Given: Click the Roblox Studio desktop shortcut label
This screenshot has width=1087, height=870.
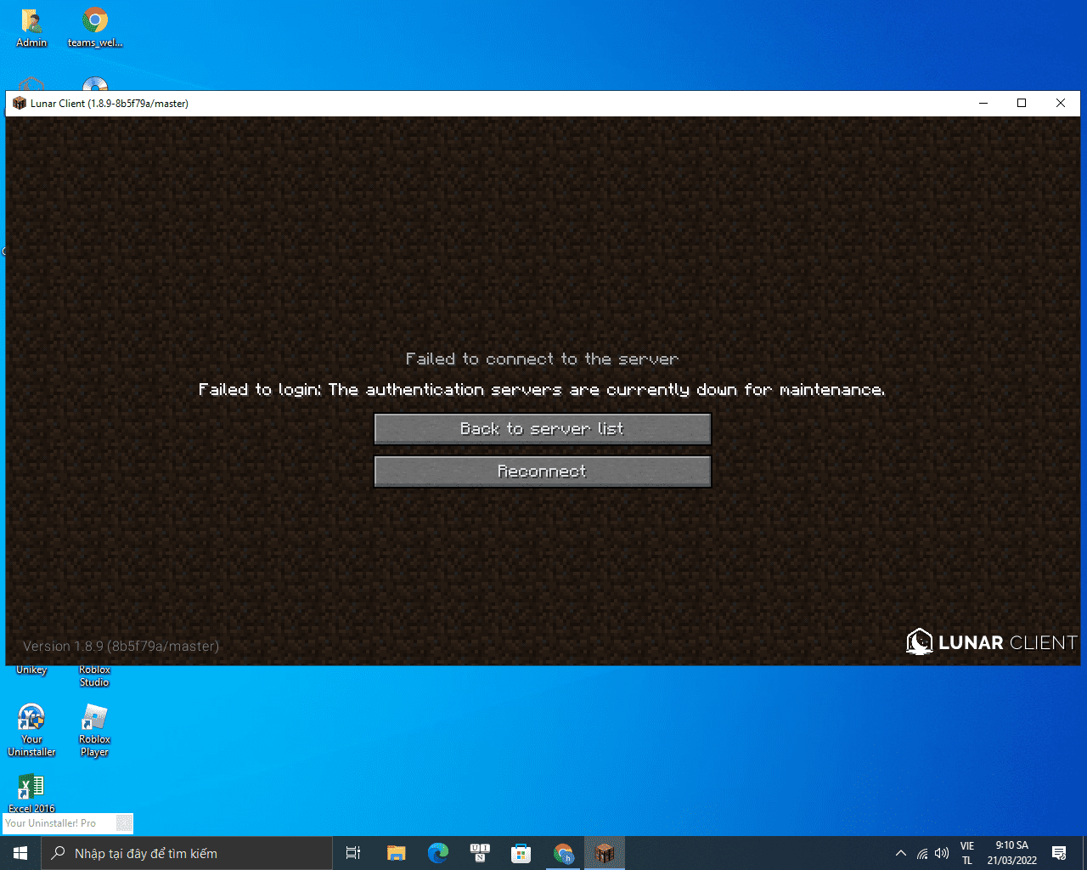Looking at the screenshot, I should click(94, 676).
